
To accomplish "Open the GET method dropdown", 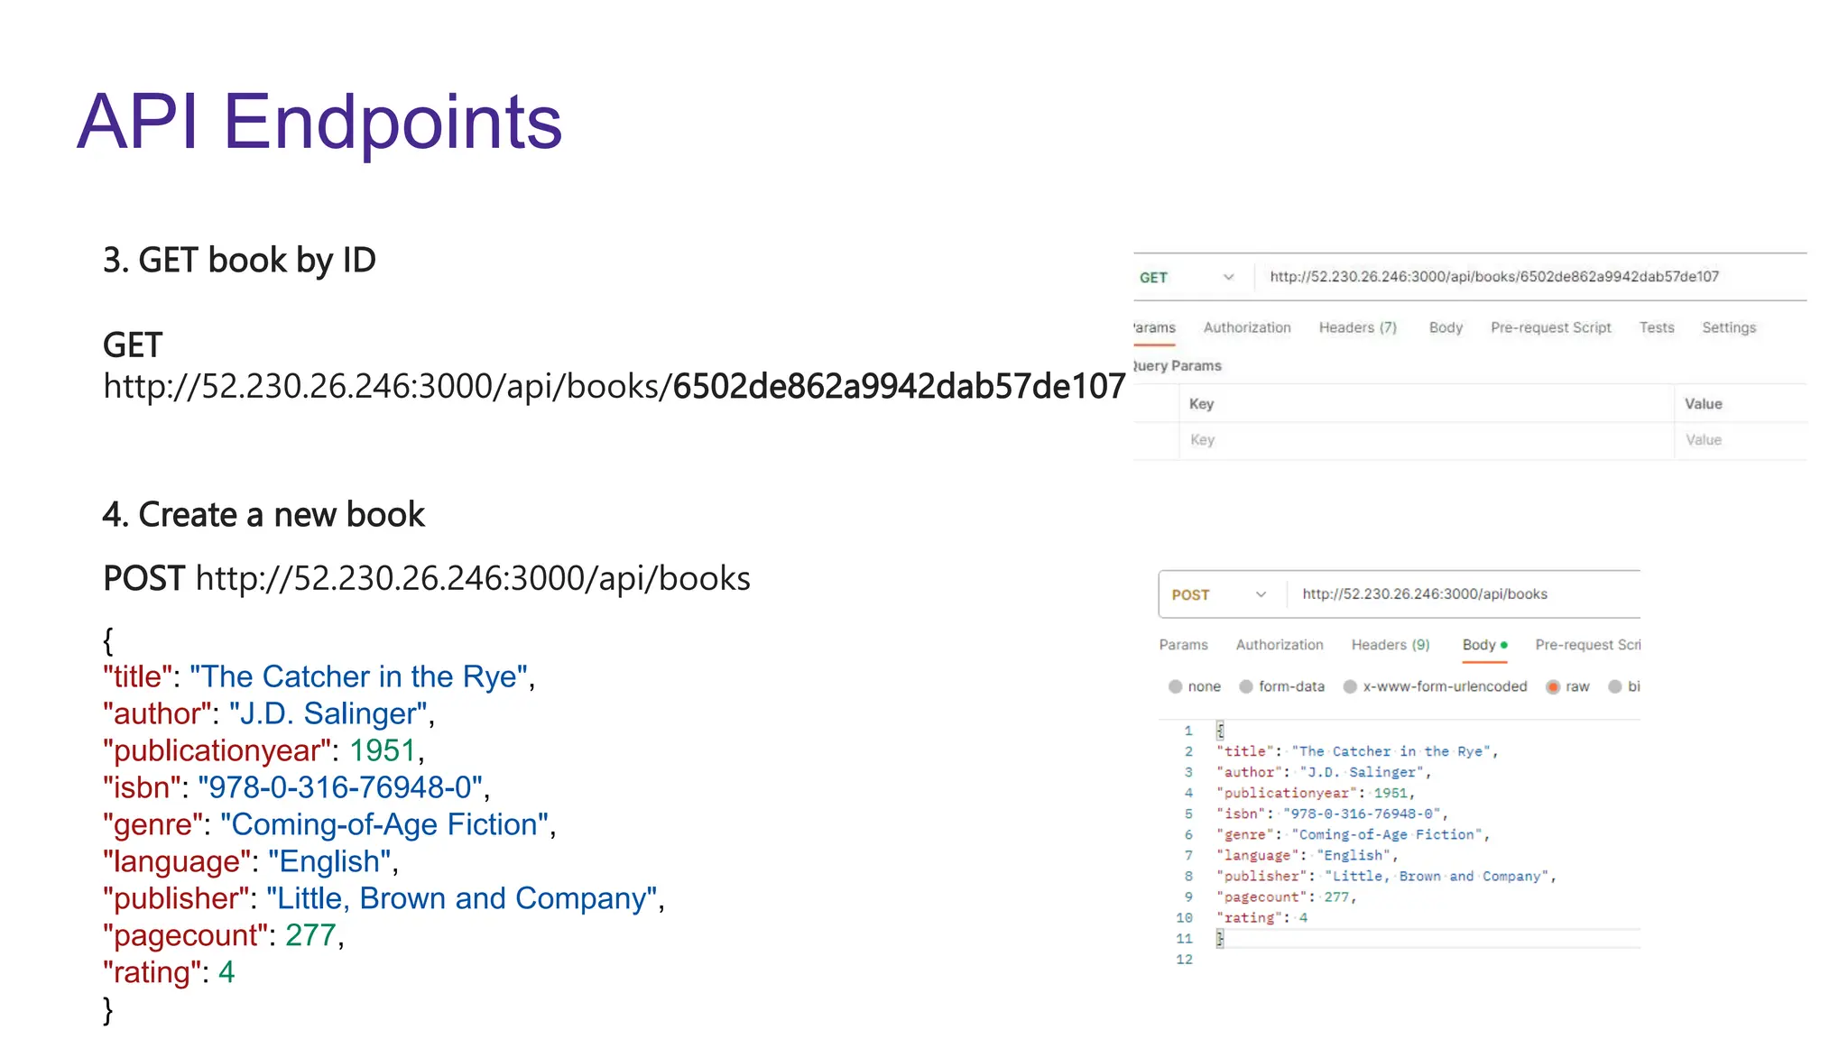I will [x=1187, y=277].
